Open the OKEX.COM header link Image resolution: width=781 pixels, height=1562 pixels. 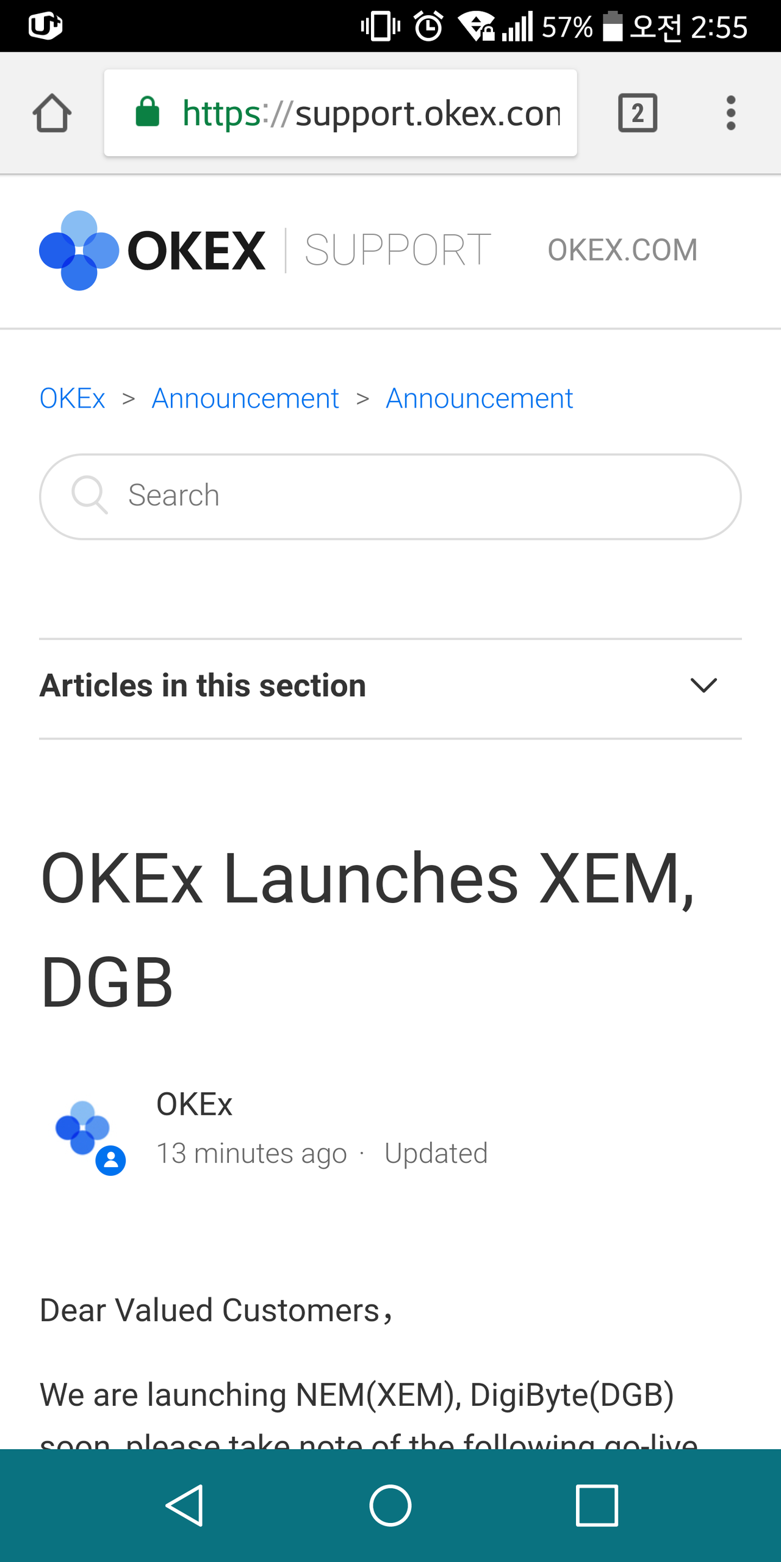pos(622,250)
